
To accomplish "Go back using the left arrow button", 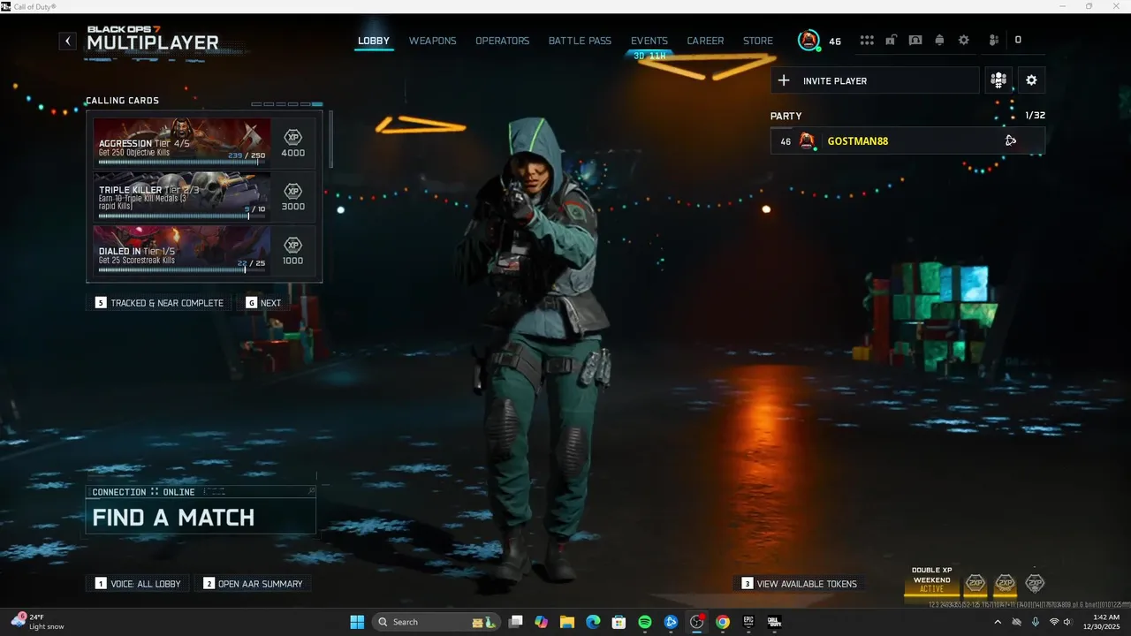I will click(68, 41).
